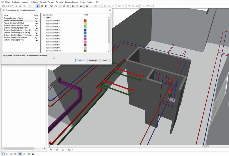Click the text label icon in toolbar

click(147, 6)
